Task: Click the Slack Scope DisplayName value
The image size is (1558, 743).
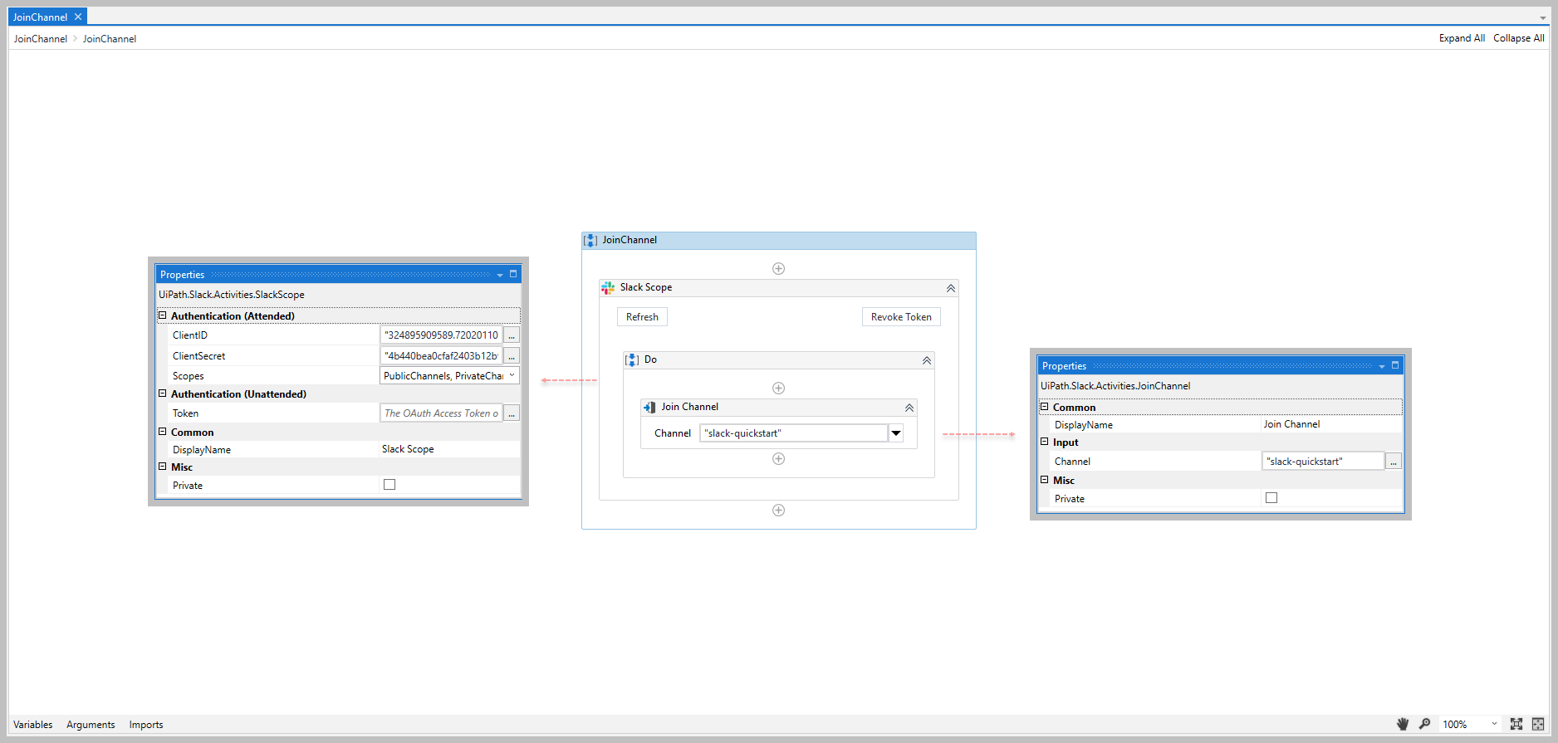Action: pos(408,449)
